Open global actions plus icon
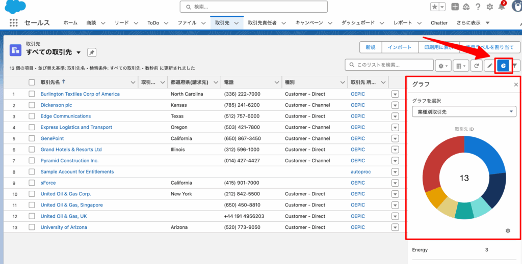Viewport: 522px width, 264px height. click(455, 7)
